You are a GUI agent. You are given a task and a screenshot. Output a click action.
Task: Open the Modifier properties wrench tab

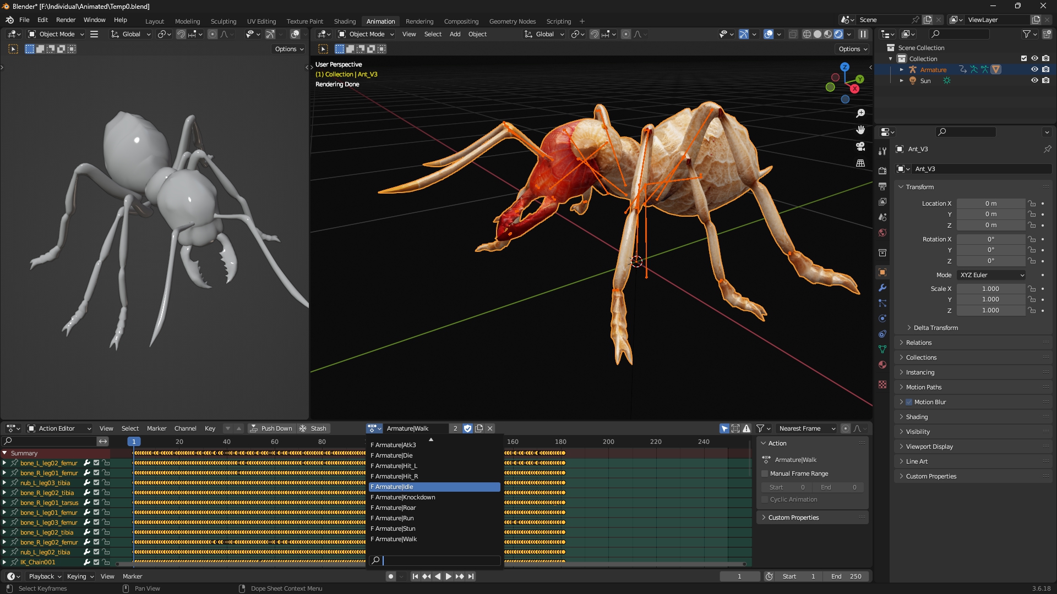tap(882, 288)
